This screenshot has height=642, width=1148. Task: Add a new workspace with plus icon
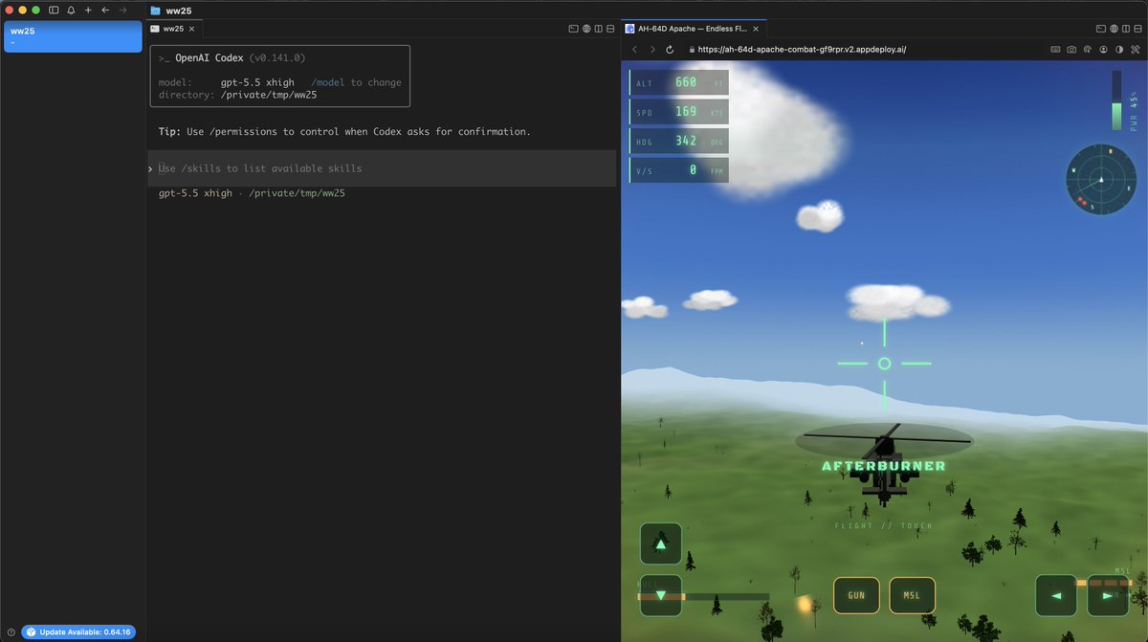tap(88, 10)
